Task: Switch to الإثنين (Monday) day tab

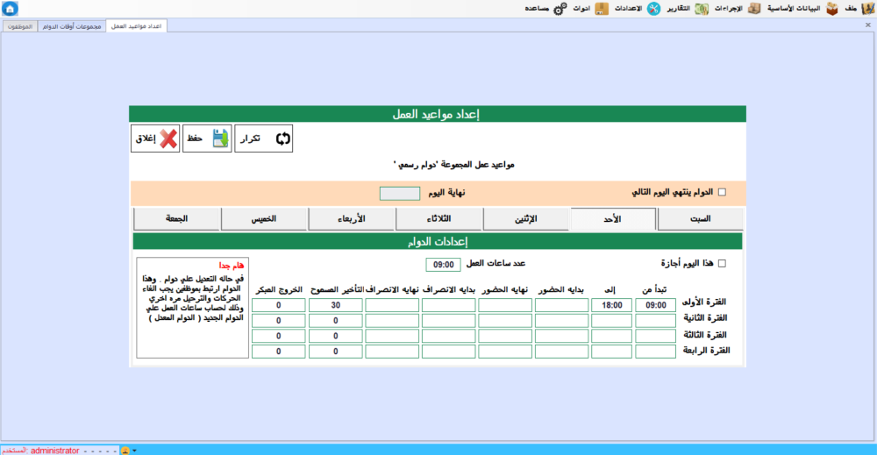Action: (x=525, y=219)
